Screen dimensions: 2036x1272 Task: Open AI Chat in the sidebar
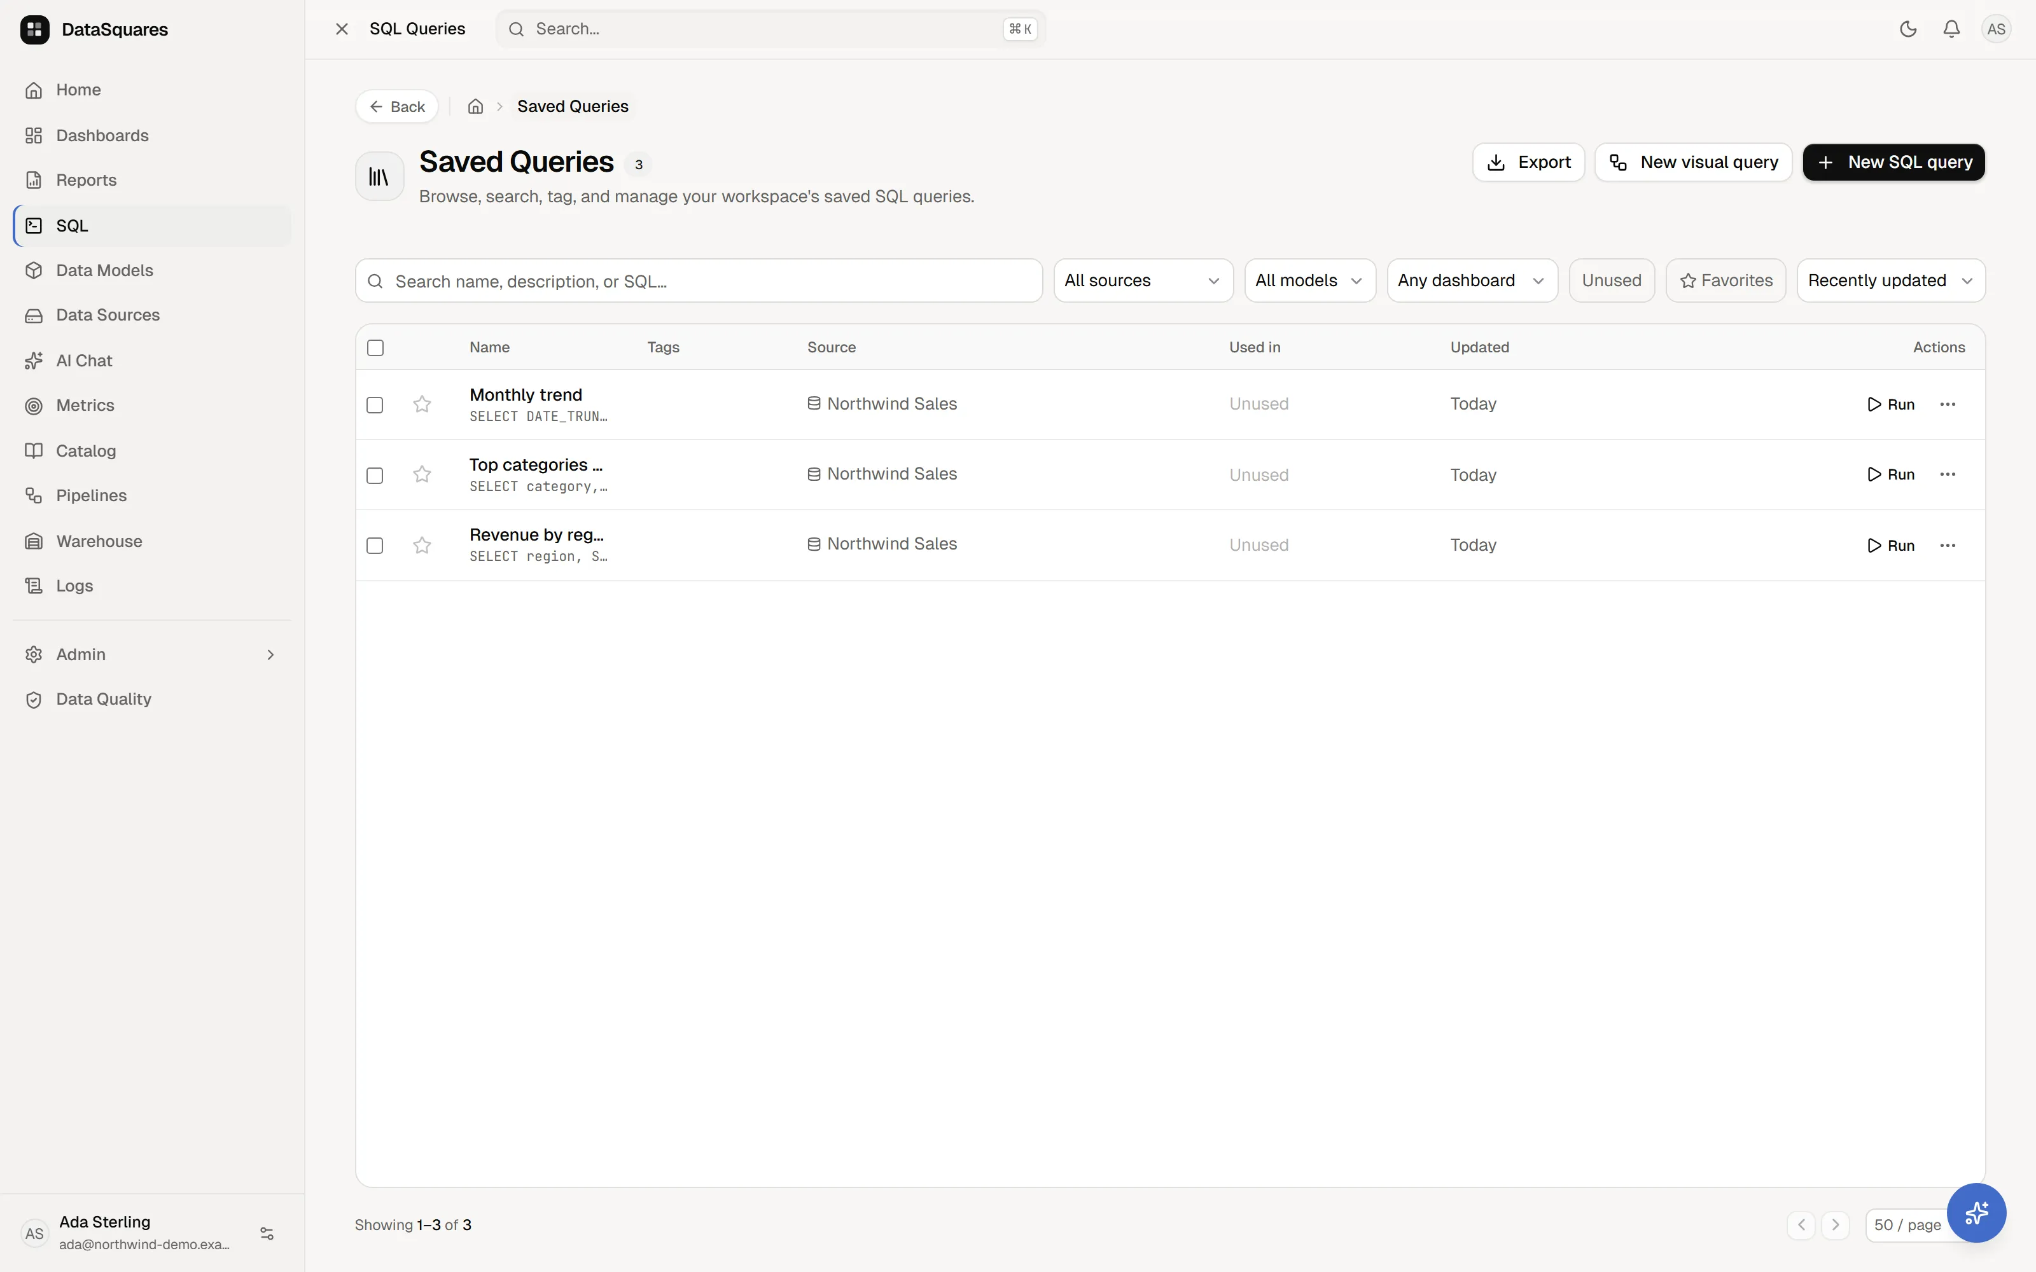click(x=151, y=361)
